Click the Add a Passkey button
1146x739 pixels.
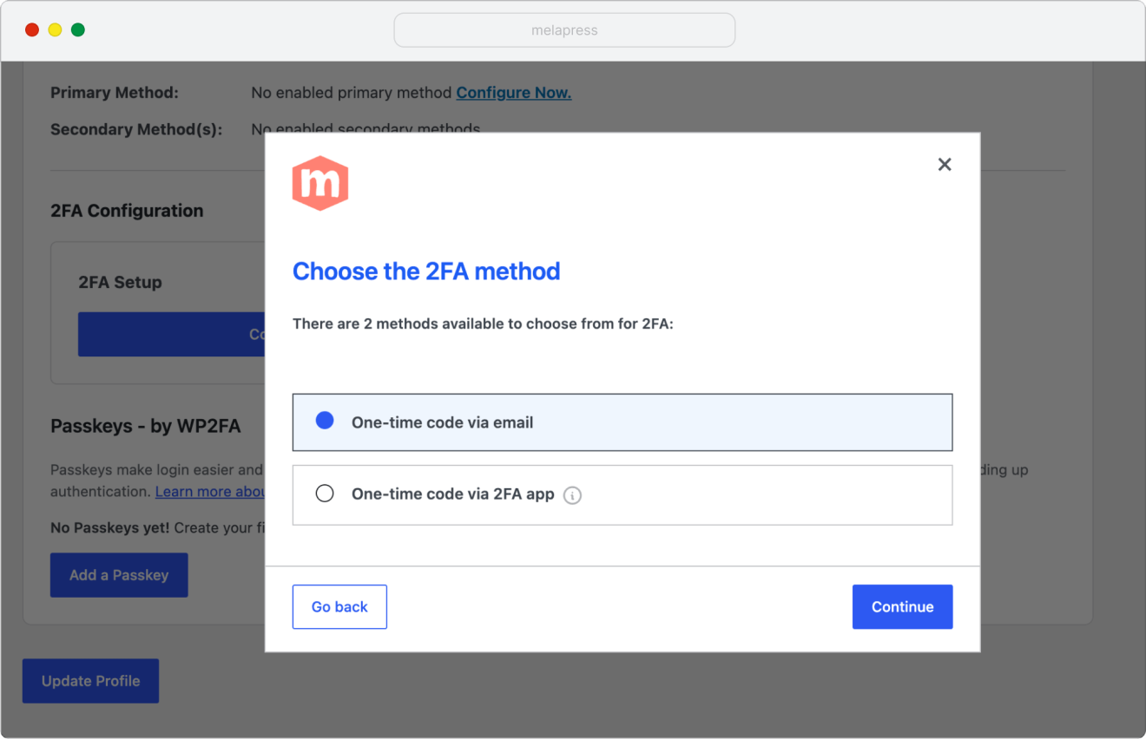pyautogui.click(x=119, y=575)
